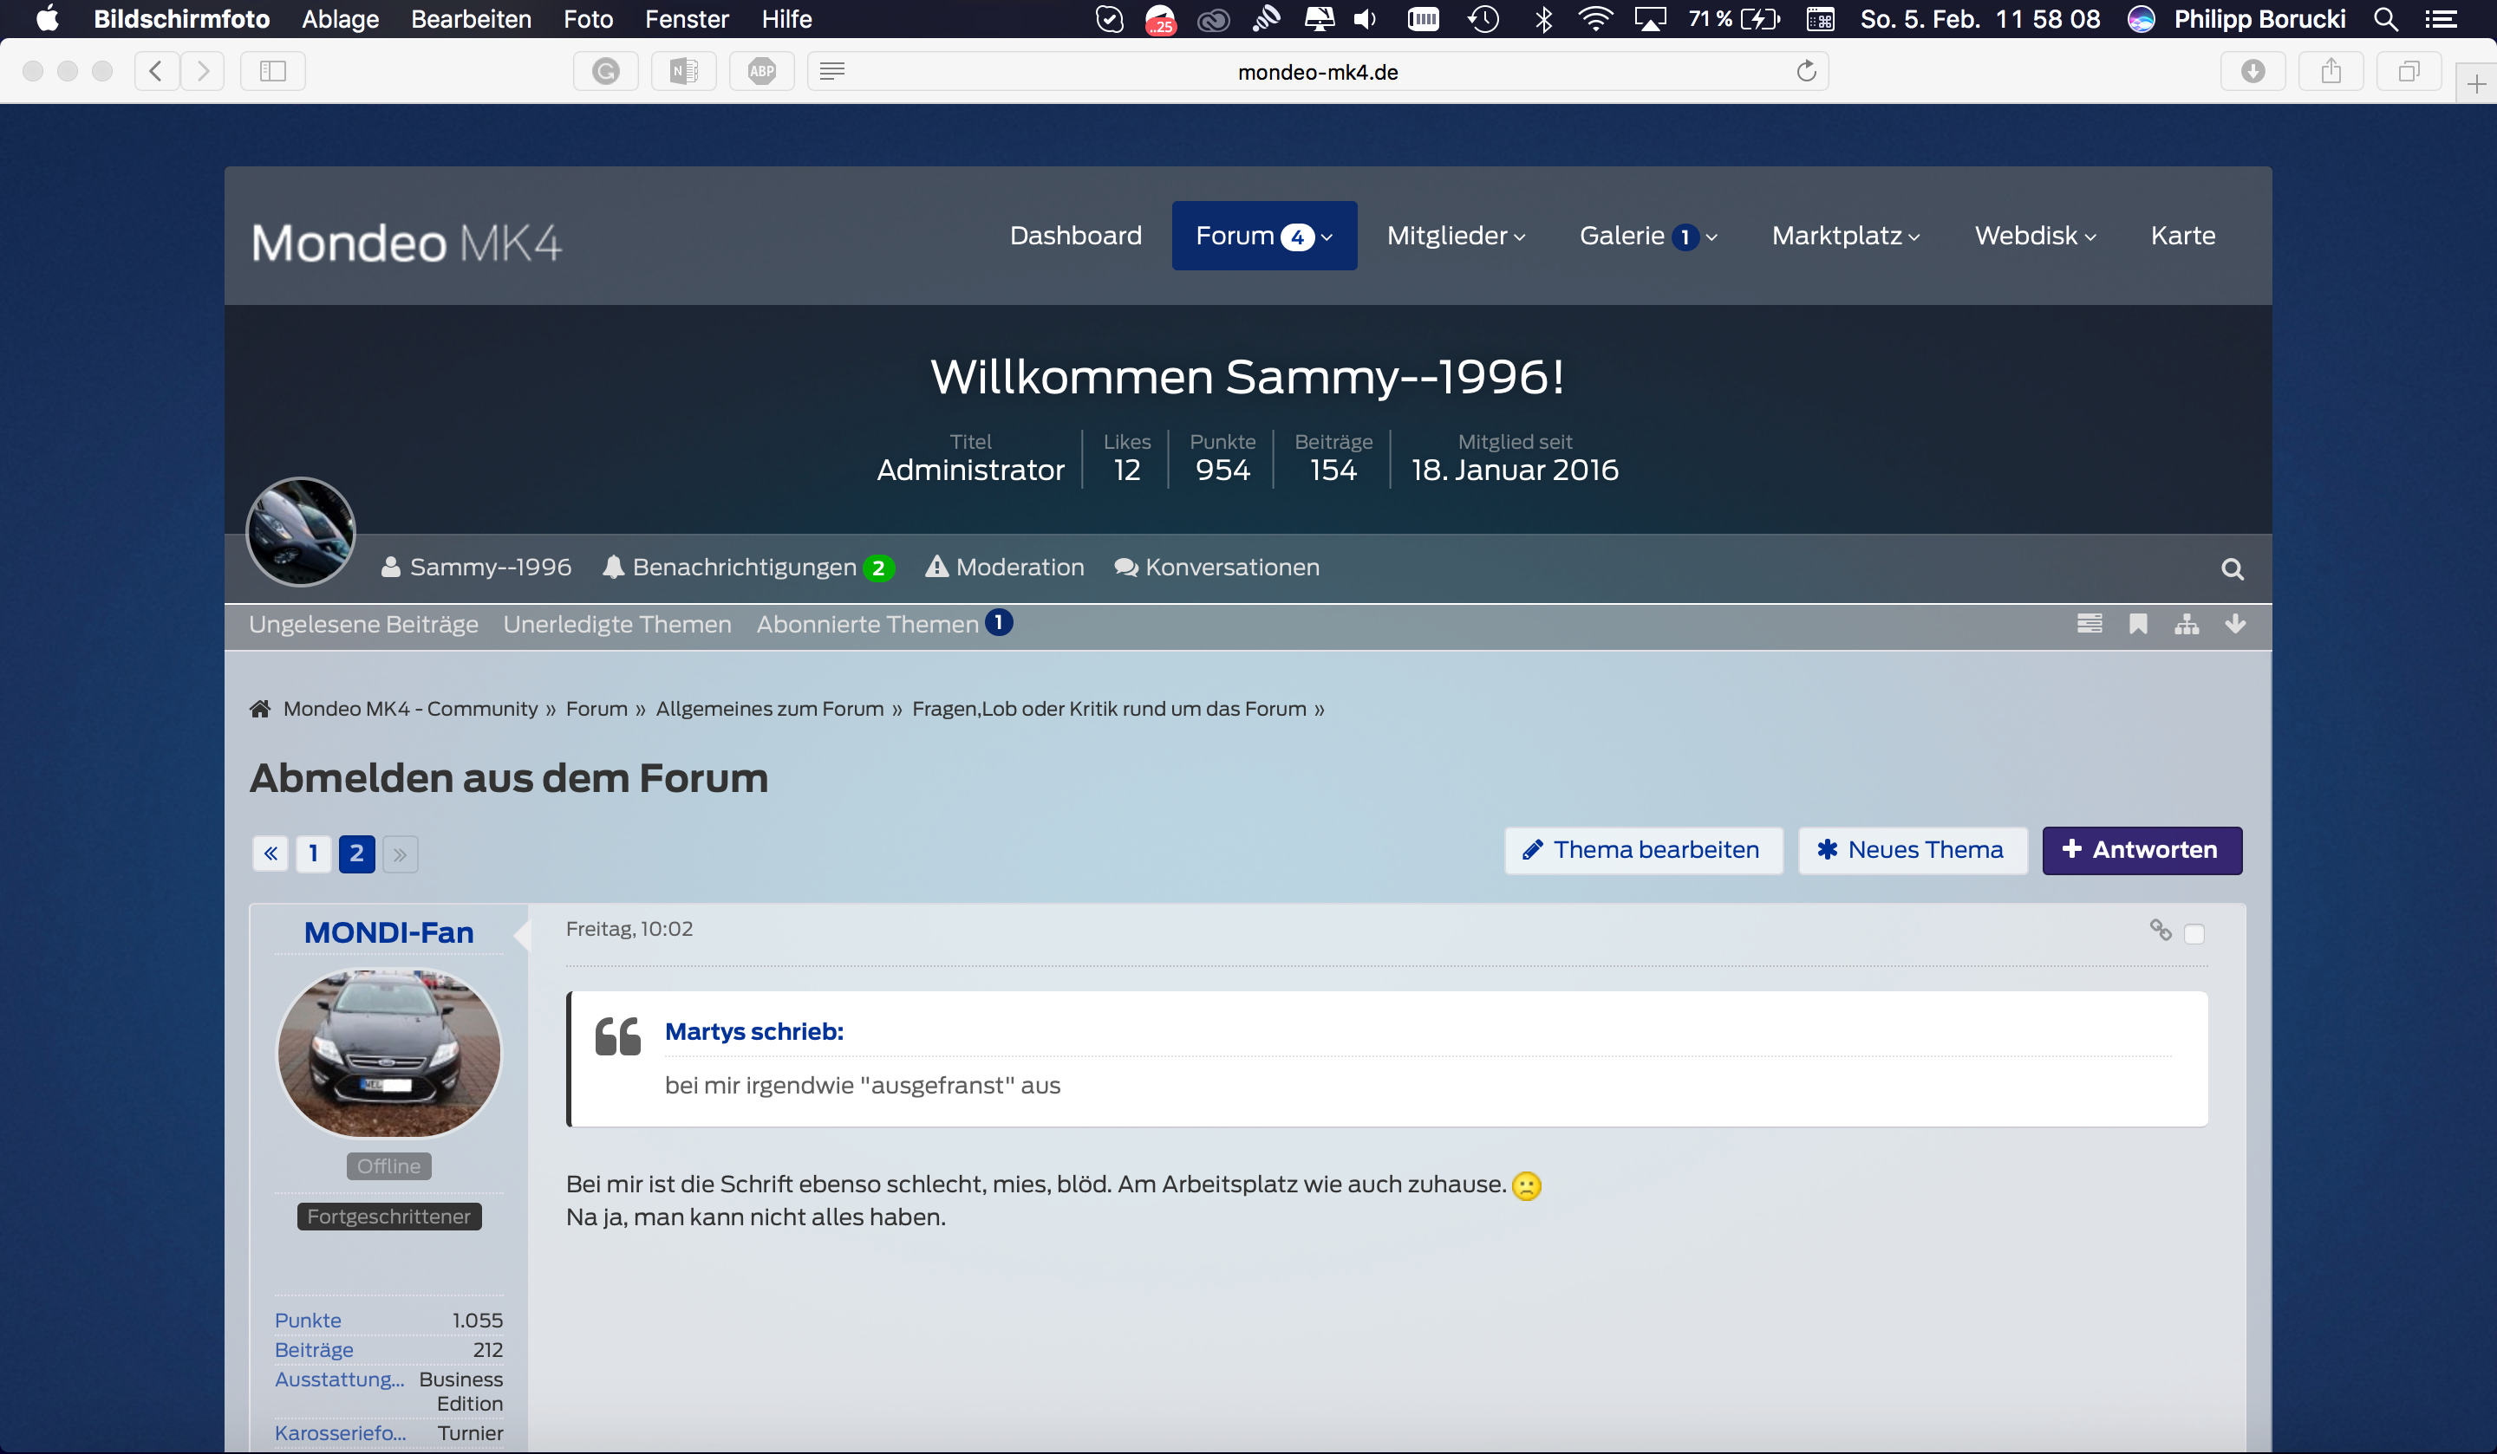Image resolution: width=2497 pixels, height=1454 pixels.
Task: Click Safari page reload icon
Action: tap(1805, 71)
